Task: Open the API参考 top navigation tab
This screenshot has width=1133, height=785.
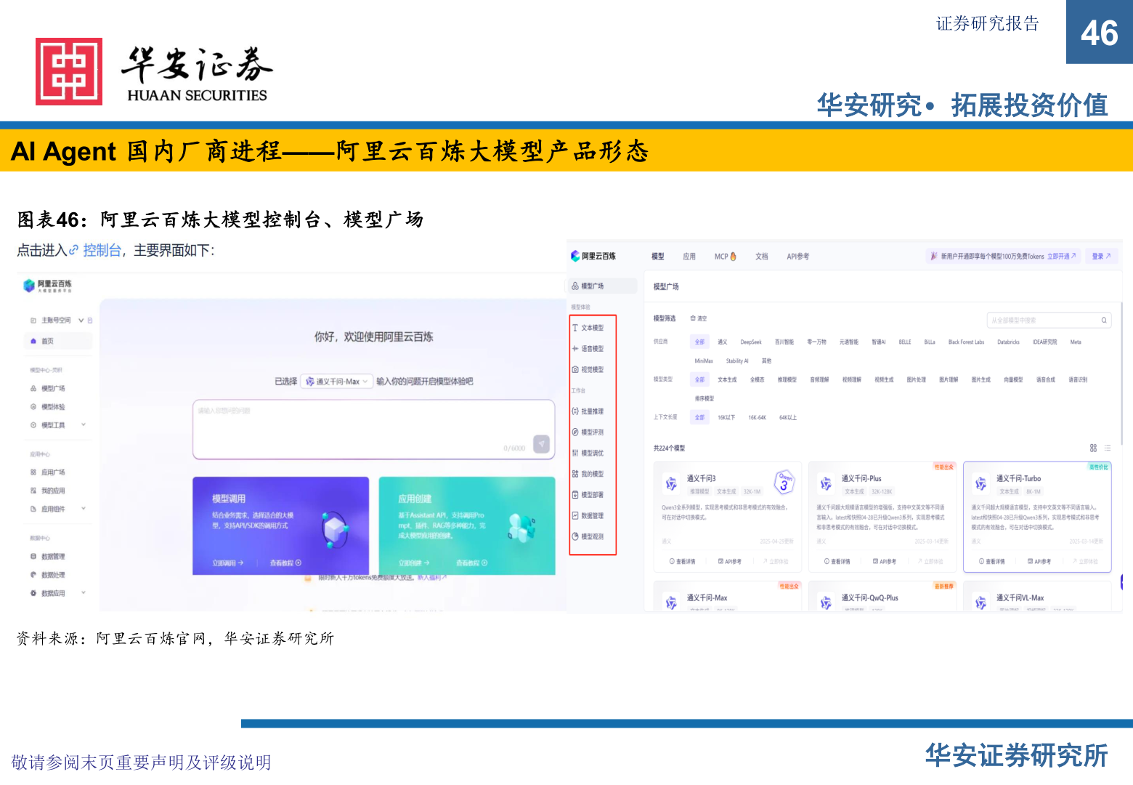Action: point(797,257)
